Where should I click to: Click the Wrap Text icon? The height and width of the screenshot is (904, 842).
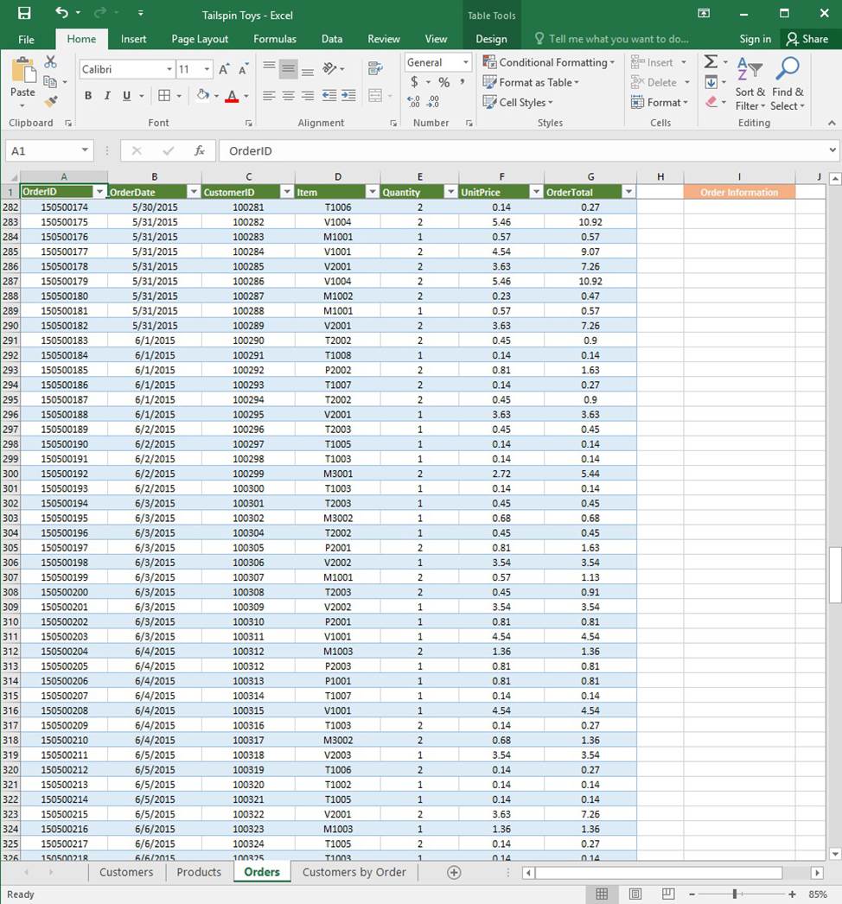375,68
